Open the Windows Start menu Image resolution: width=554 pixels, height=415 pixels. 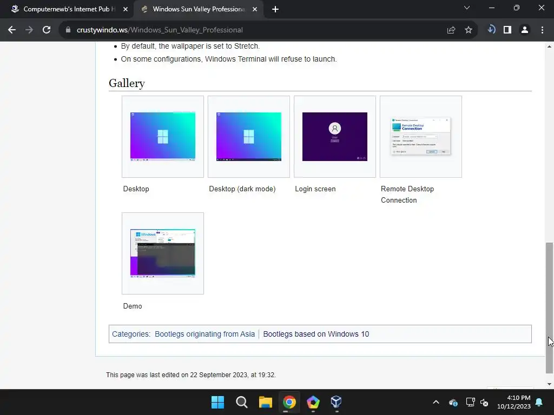pos(217,402)
